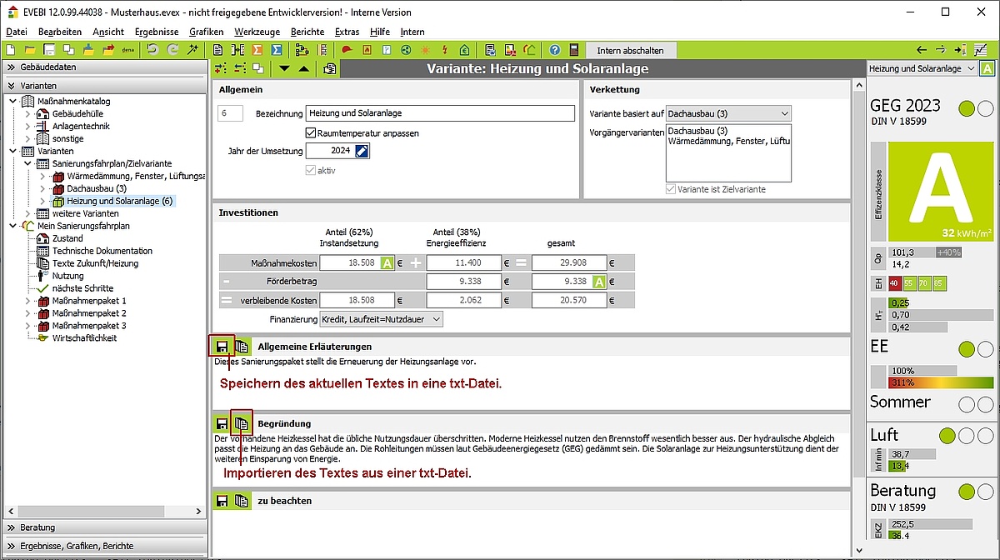Expand the Maßnahmenpaket 1 tree node

27,301
